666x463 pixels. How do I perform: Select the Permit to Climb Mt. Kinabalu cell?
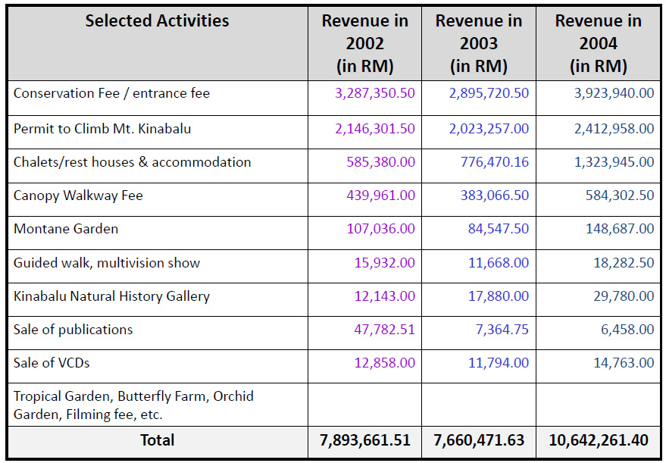(102, 129)
